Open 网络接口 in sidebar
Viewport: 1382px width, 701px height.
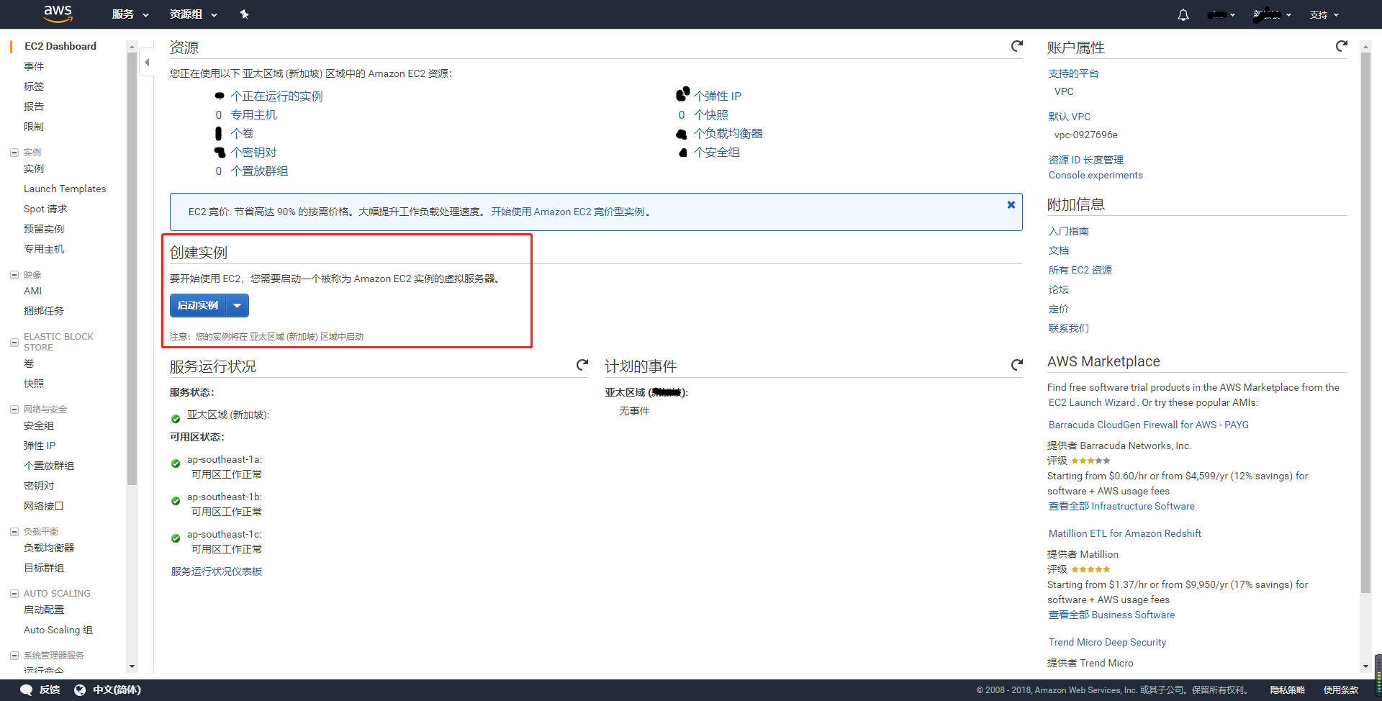coord(44,507)
